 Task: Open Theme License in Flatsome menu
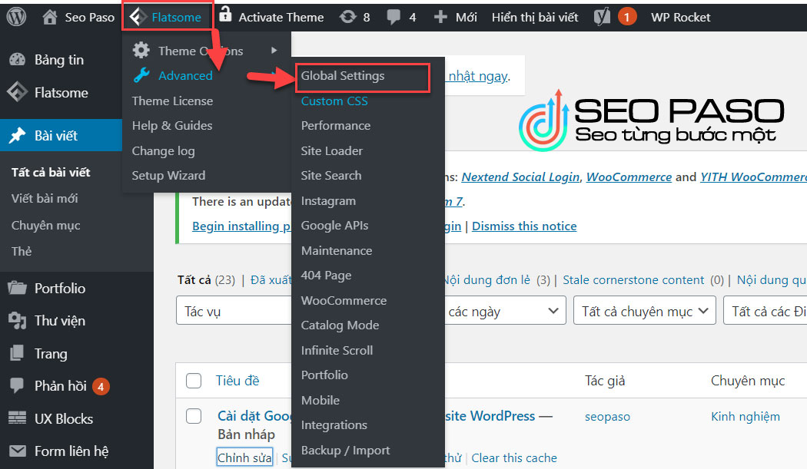click(x=172, y=101)
